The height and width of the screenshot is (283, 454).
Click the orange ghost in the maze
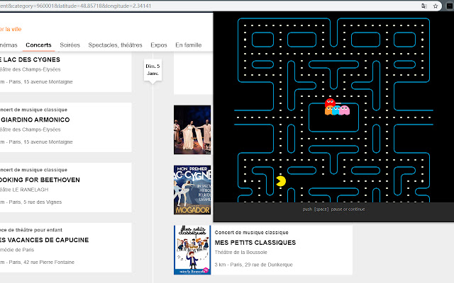click(328, 110)
